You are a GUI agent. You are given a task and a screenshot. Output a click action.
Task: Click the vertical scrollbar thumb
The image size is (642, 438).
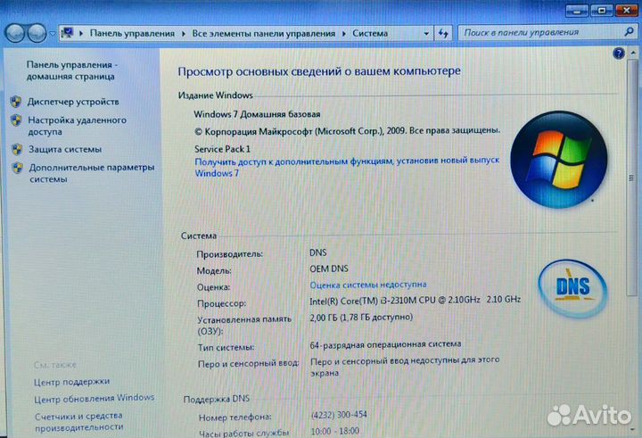pos(632,177)
